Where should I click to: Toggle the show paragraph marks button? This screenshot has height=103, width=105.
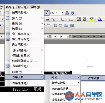click(x=47, y=13)
